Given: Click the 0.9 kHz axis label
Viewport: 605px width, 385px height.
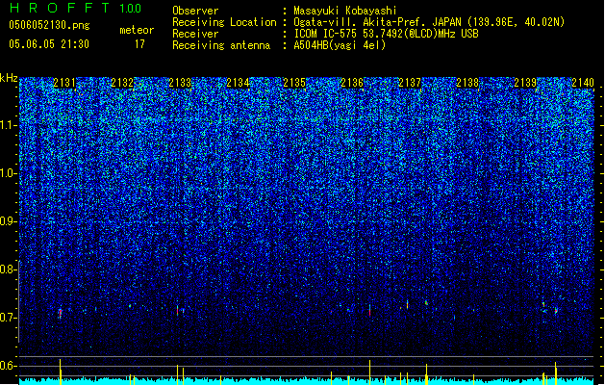Looking at the screenshot, I should point(9,221).
